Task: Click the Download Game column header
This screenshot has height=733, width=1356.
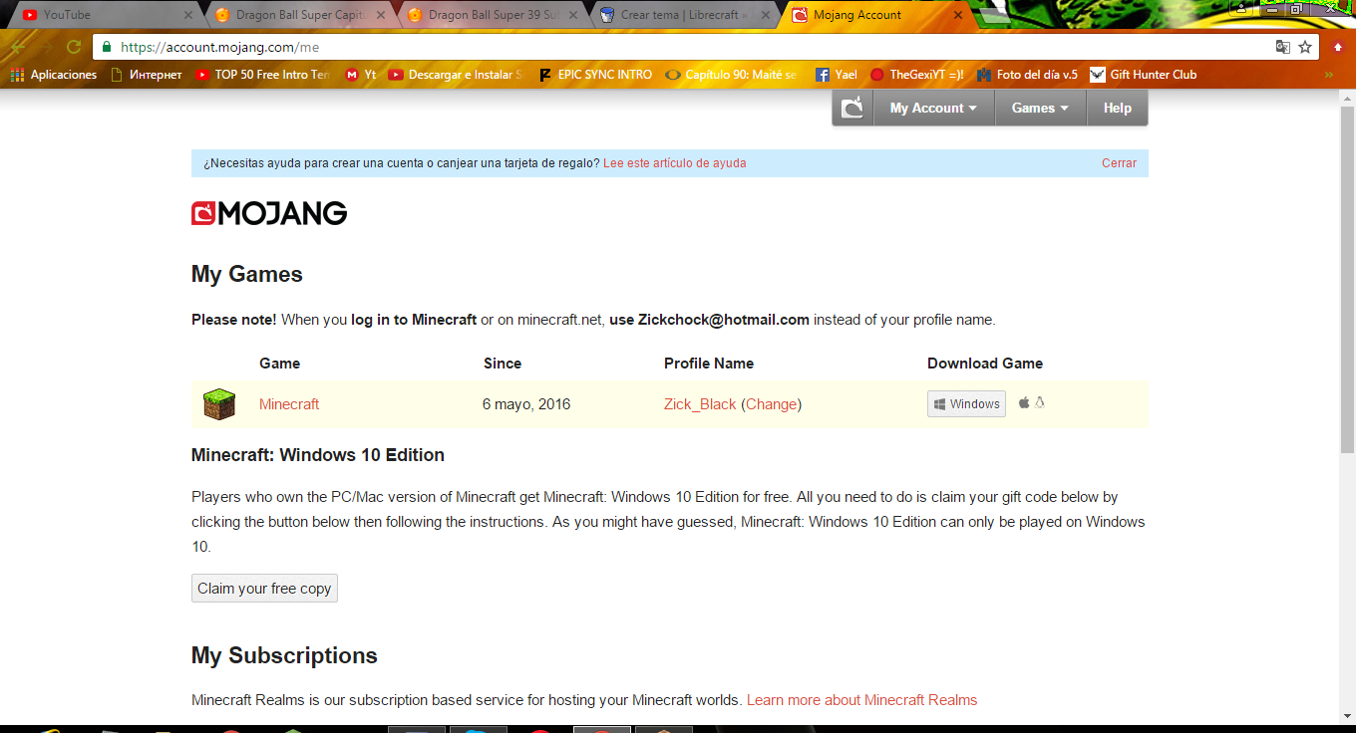Action: (985, 364)
